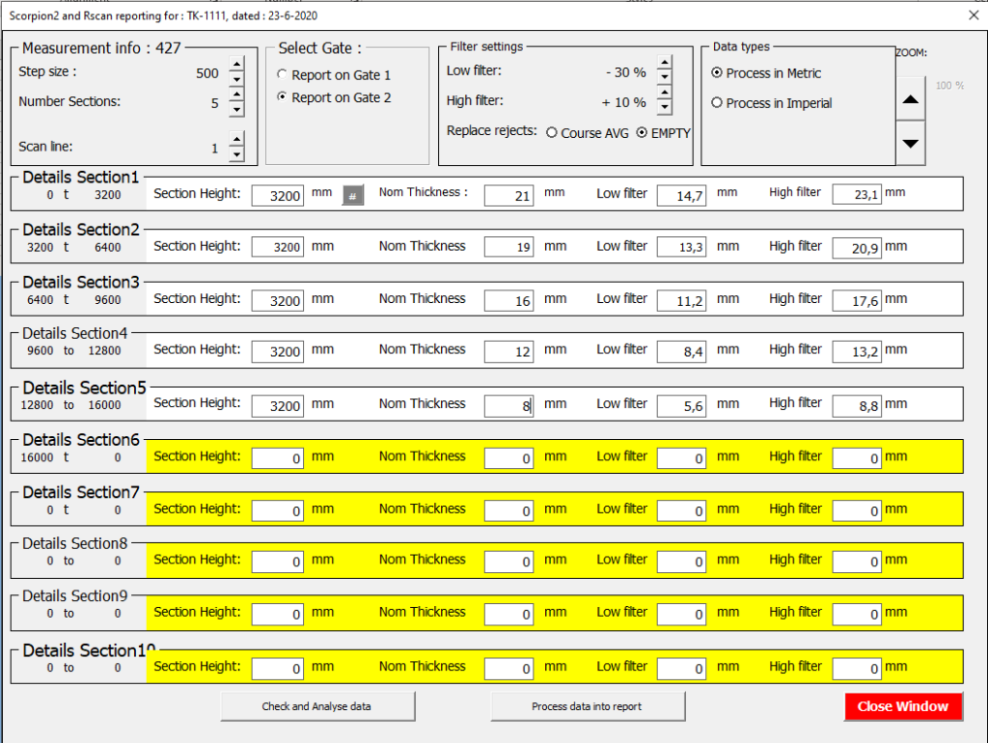This screenshot has height=743, width=988.
Task: Raise Low filter percentage with up arrow
Action: click(664, 62)
